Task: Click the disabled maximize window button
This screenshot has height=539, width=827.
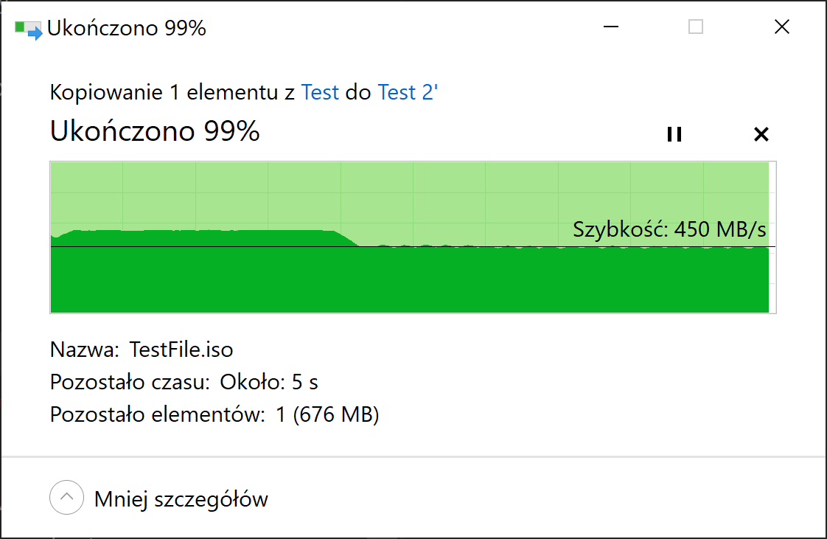Action: 696,27
